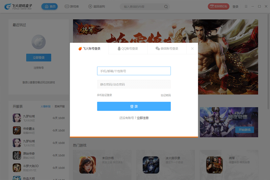
Task: Click the vertical scrollbar on the right
Action: [268, 61]
